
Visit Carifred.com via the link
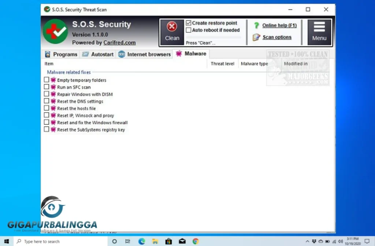tap(119, 42)
